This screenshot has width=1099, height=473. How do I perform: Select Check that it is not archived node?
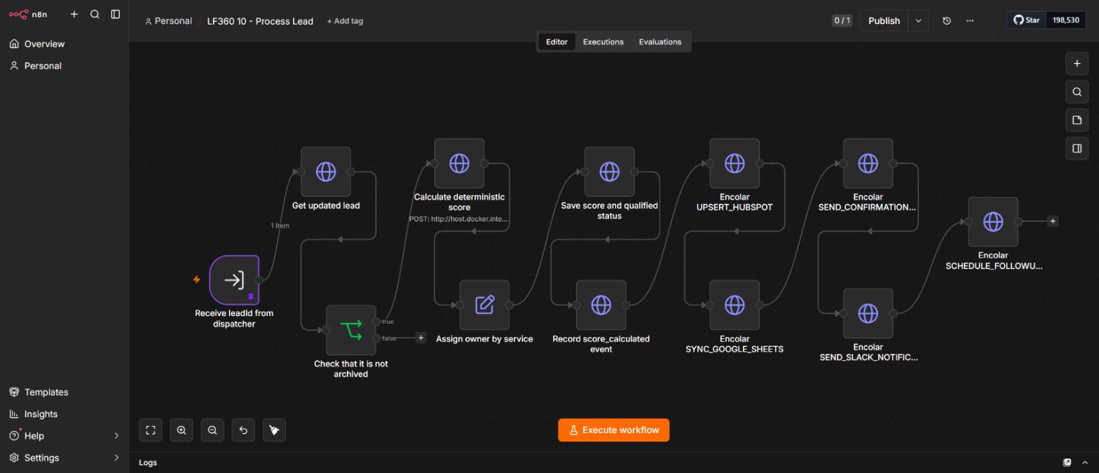pyautogui.click(x=351, y=330)
